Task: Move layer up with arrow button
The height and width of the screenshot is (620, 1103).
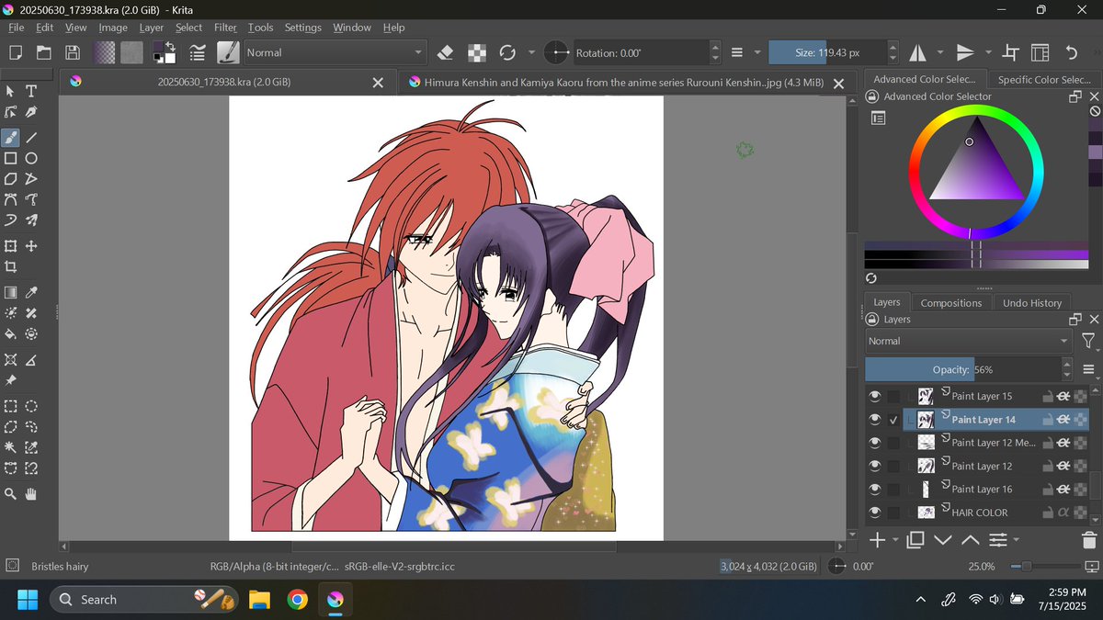Action: pyautogui.click(x=970, y=540)
